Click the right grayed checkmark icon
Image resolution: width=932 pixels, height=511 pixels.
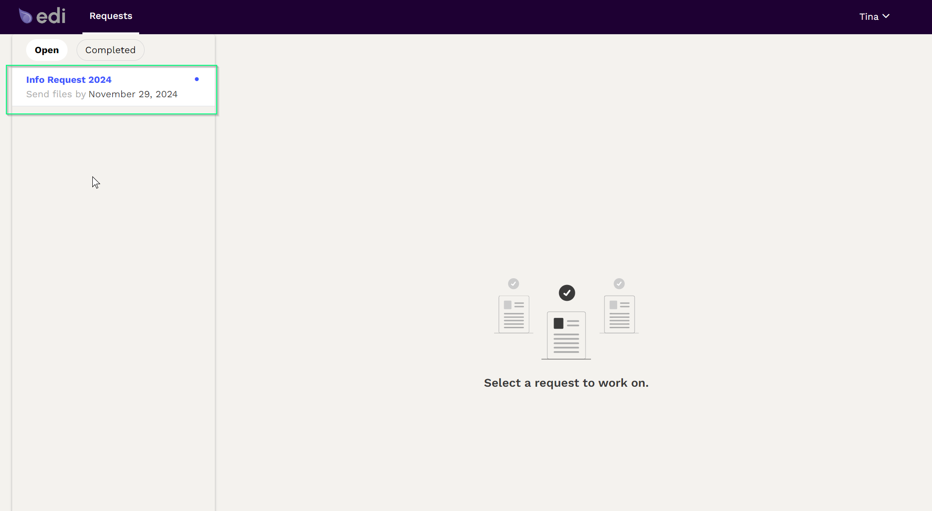618,284
